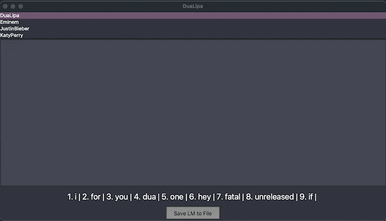Viewport: 386px width, 221px height.
Task: Maximize the window with green button
Action: click(21, 6)
